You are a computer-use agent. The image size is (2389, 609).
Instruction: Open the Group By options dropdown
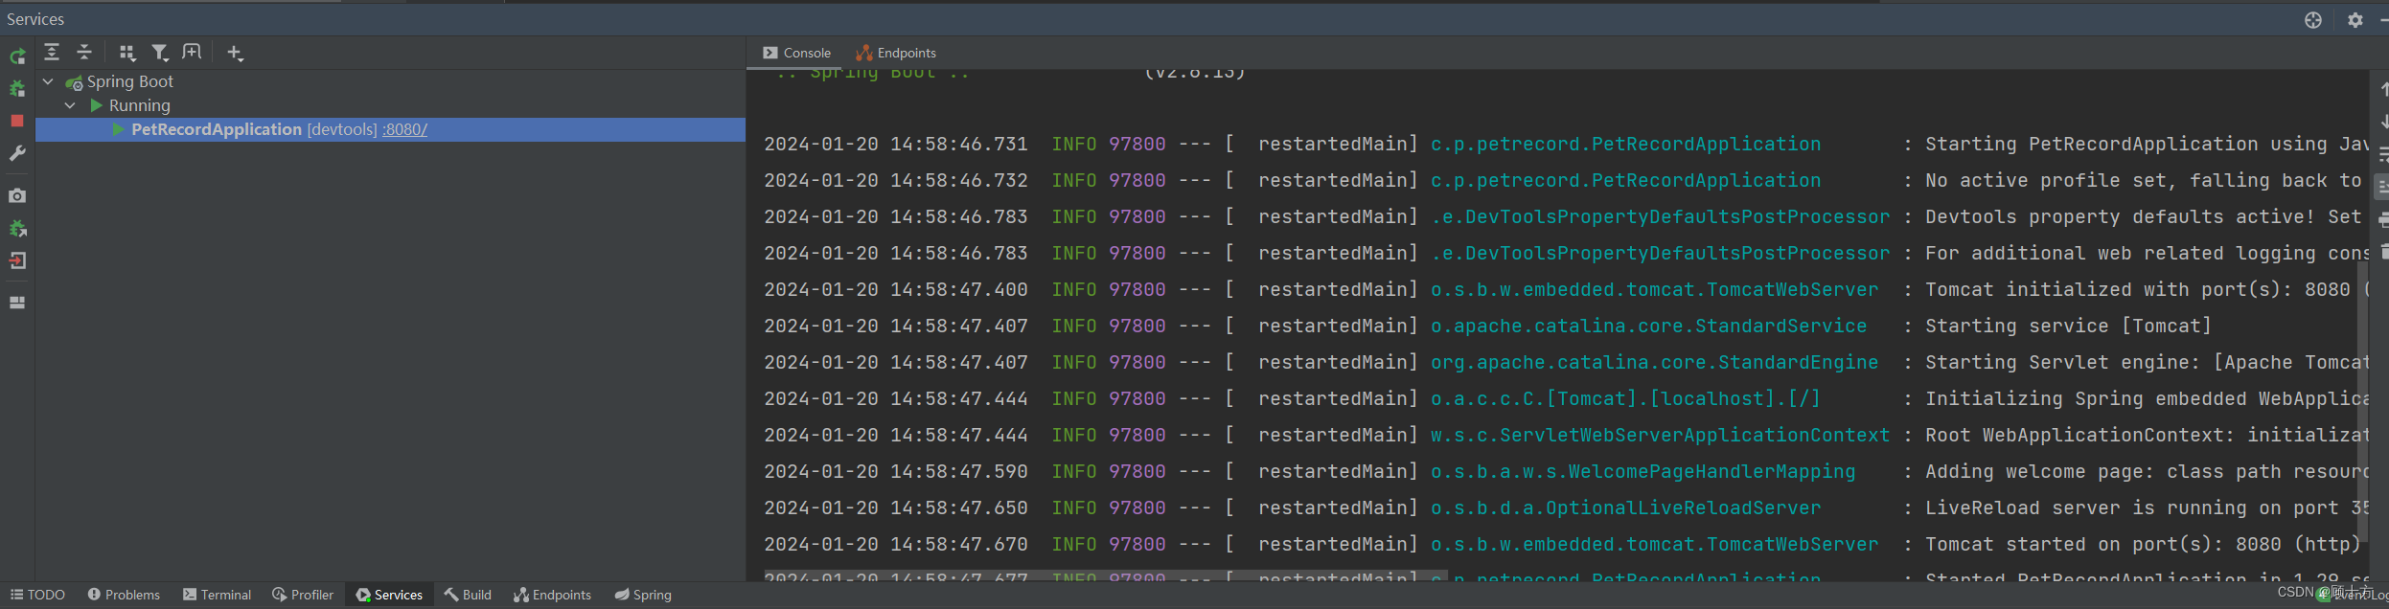coord(127,53)
